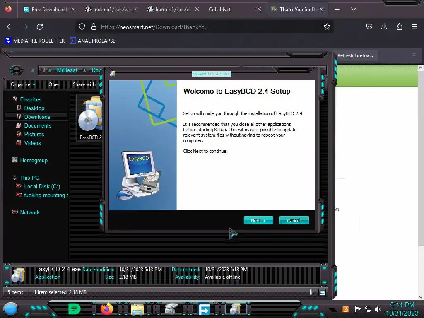The width and height of the screenshot is (424, 318).
Task: Click the Firefox forward arrow
Action: [24, 27]
